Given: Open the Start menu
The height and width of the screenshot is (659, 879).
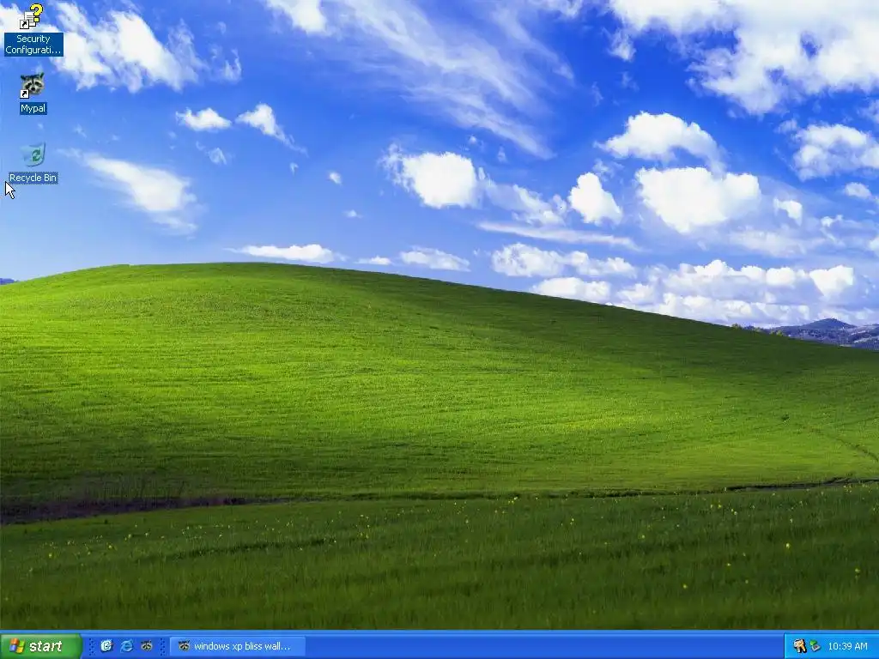Looking at the screenshot, I should 40,646.
